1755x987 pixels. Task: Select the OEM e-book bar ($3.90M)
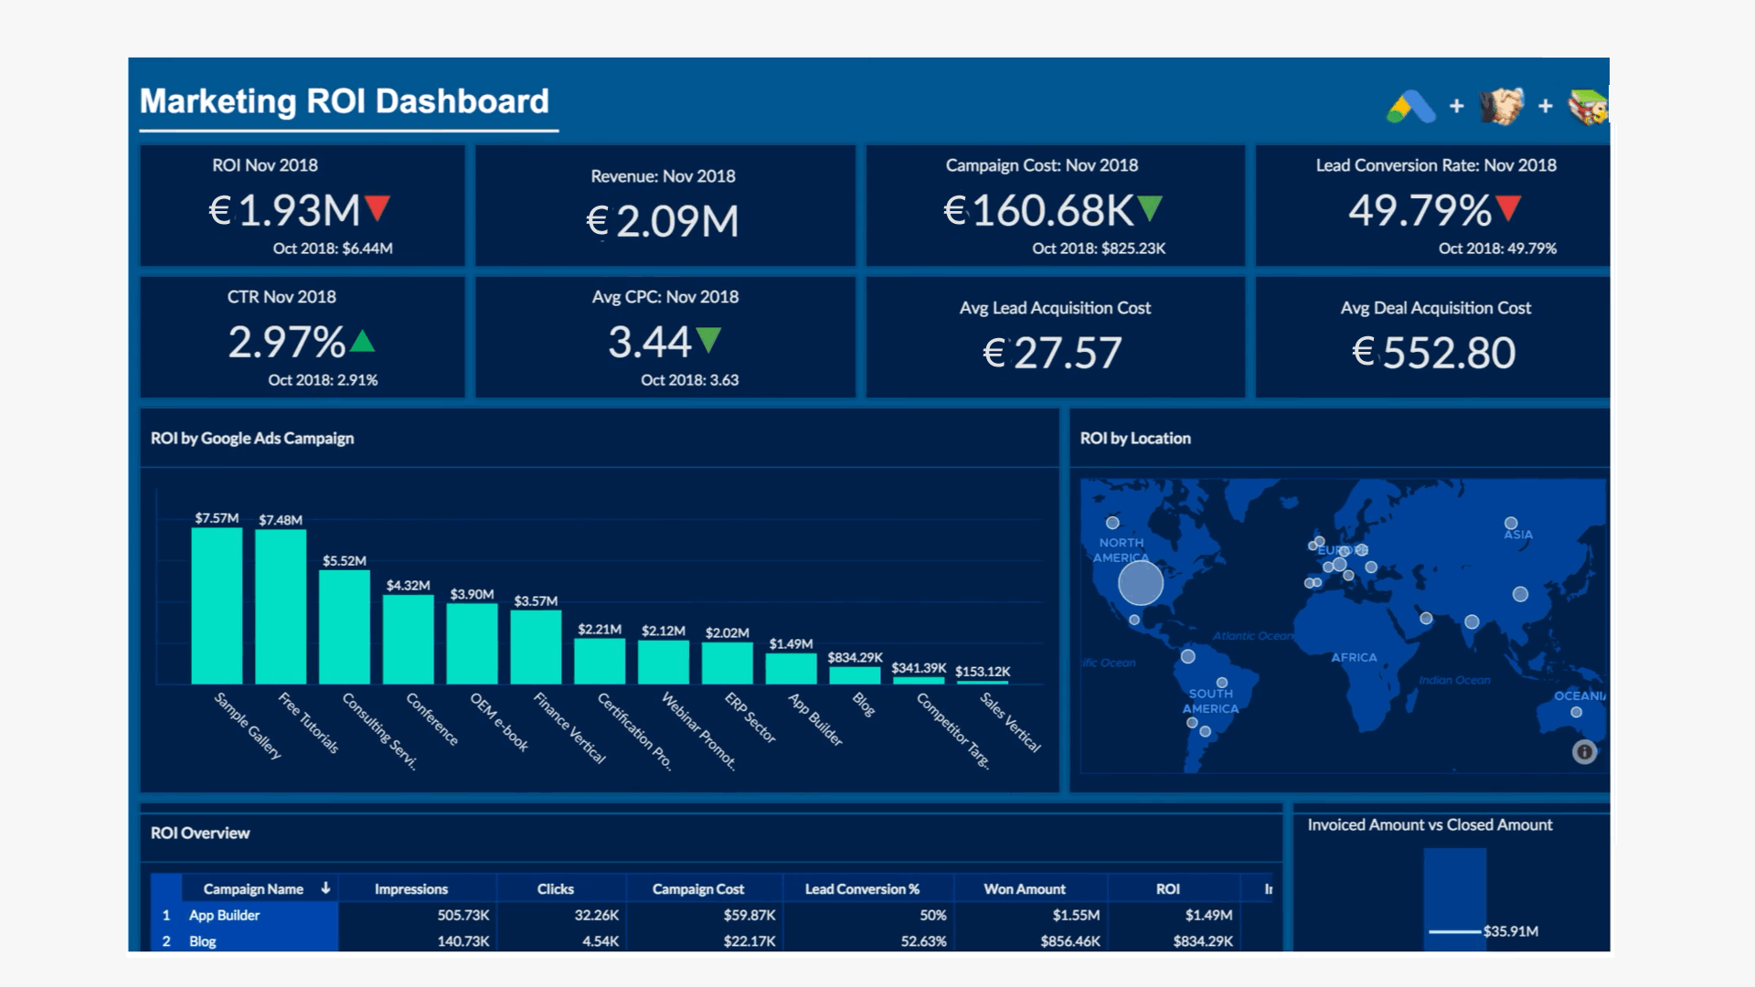click(x=473, y=643)
